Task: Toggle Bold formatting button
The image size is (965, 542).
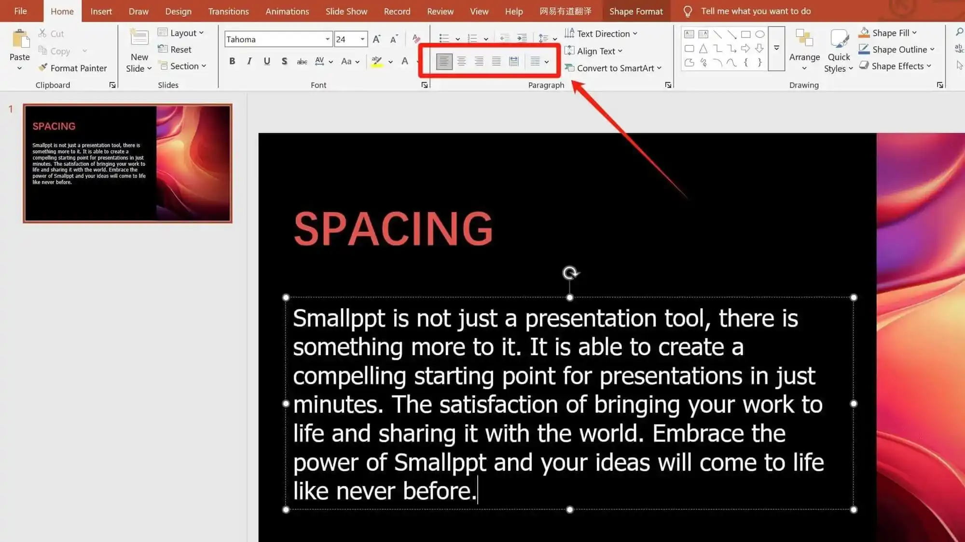Action: (232, 61)
